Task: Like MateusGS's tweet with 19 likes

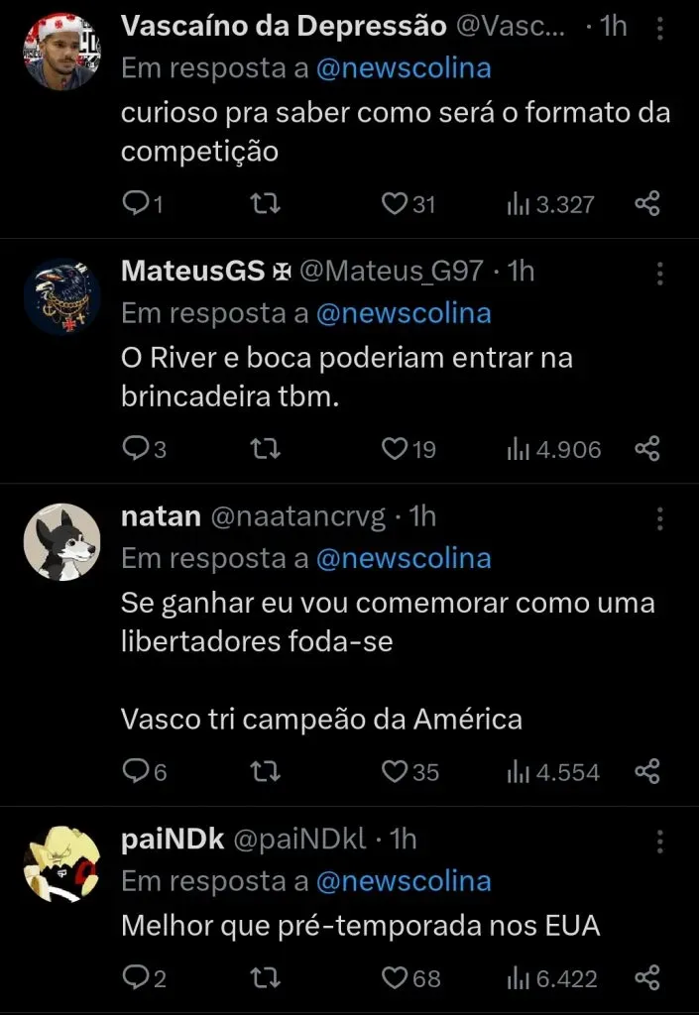Action: coord(396,449)
